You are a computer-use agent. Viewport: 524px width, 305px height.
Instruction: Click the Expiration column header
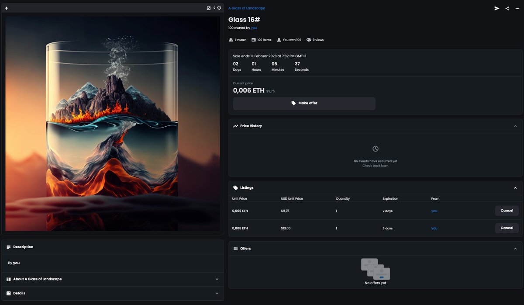tap(390, 199)
